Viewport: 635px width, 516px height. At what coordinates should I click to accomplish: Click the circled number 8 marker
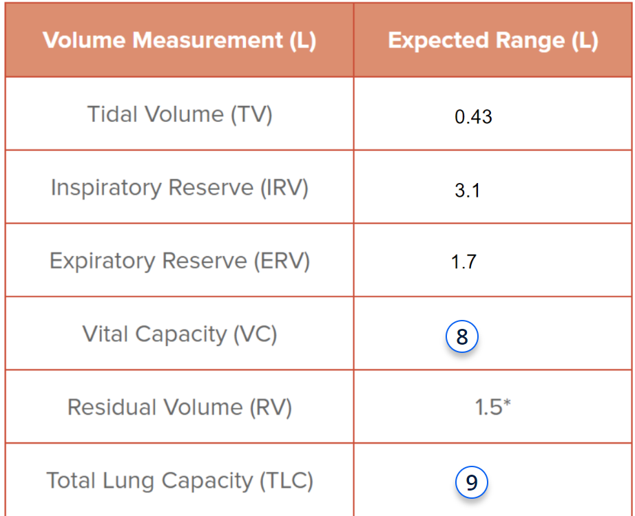[462, 337]
